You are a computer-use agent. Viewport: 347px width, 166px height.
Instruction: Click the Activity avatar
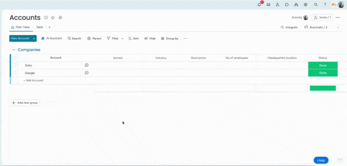point(306,18)
